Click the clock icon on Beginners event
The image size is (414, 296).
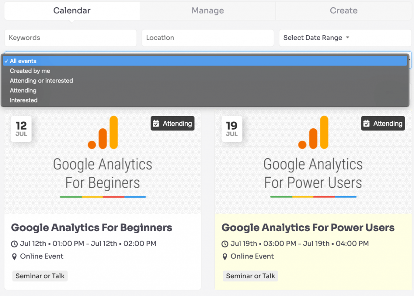(14, 244)
